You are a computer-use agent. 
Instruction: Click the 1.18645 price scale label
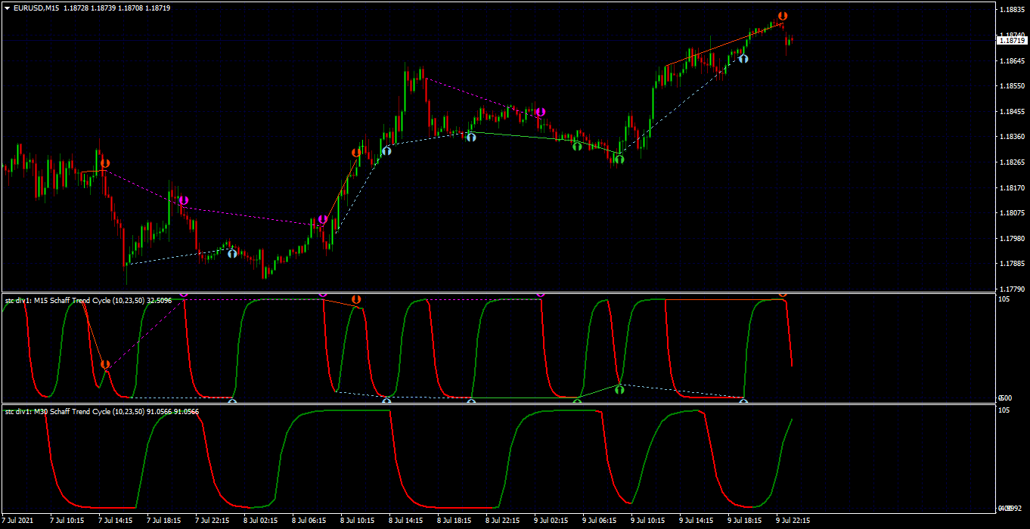pyautogui.click(x=1013, y=61)
